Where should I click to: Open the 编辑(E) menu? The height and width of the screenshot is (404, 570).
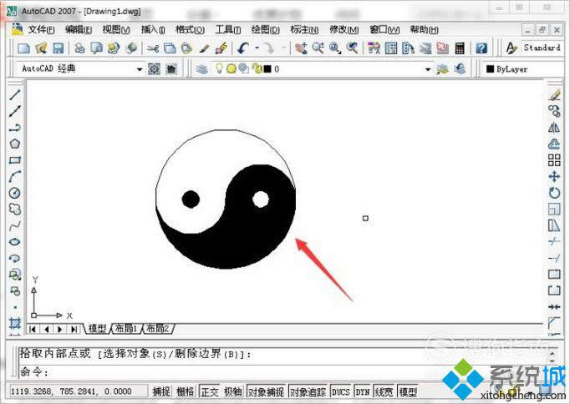point(79,29)
